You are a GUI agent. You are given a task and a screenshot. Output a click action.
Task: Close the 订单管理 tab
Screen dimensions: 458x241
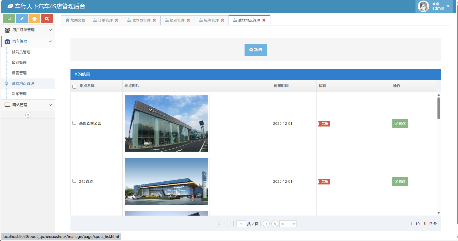(116, 20)
